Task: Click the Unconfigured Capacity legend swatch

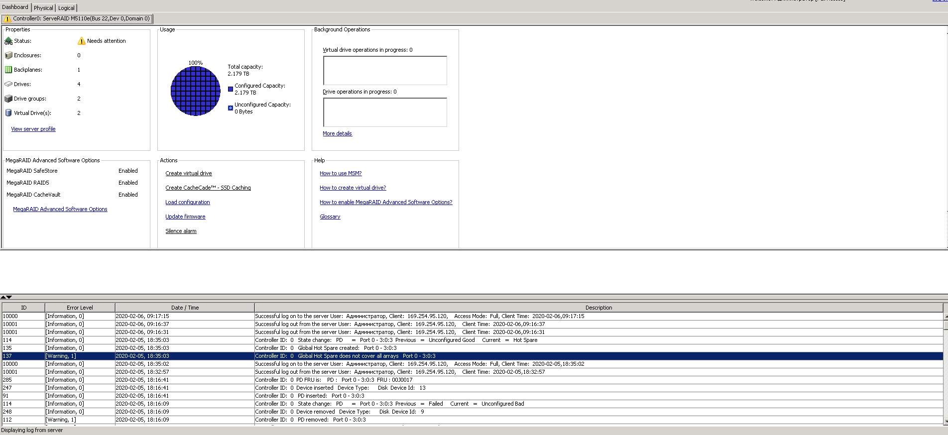Action: tap(231, 108)
